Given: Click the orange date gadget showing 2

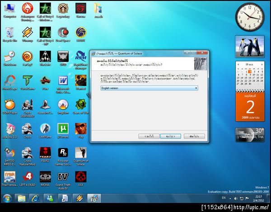Looking at the screenshot, I should 250,107.
